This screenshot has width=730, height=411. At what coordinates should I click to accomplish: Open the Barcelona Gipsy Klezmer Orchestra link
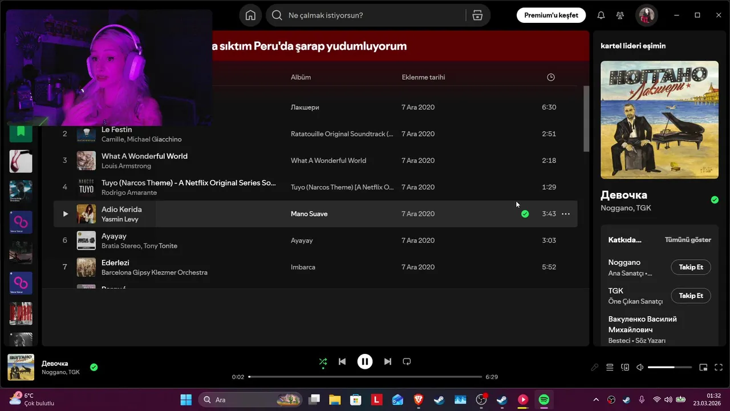[155, 273]
